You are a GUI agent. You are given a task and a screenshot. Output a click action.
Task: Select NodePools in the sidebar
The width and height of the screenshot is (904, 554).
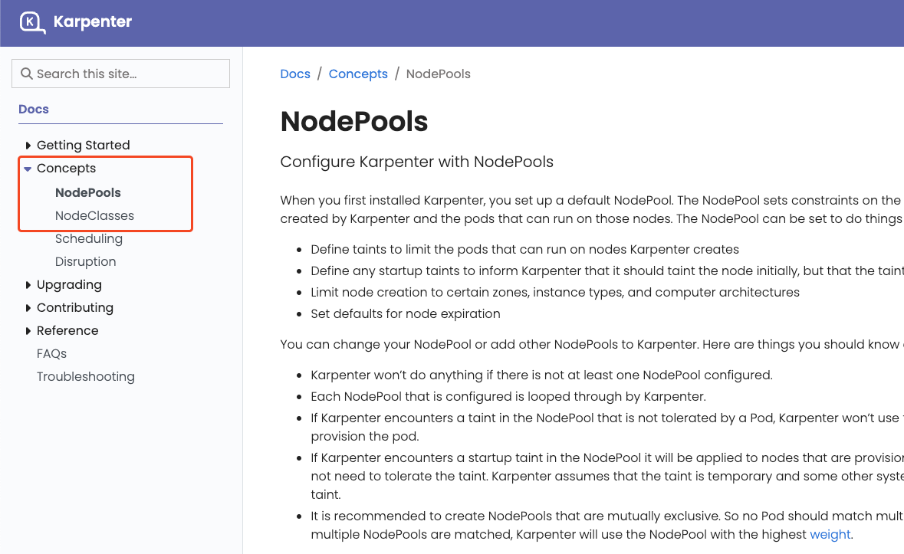click(87, 192)
